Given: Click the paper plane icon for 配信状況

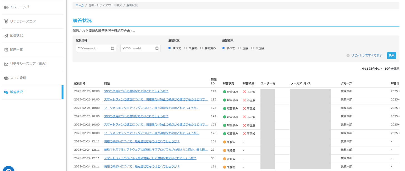Looking at the screenshot, I should pos(6,36).
